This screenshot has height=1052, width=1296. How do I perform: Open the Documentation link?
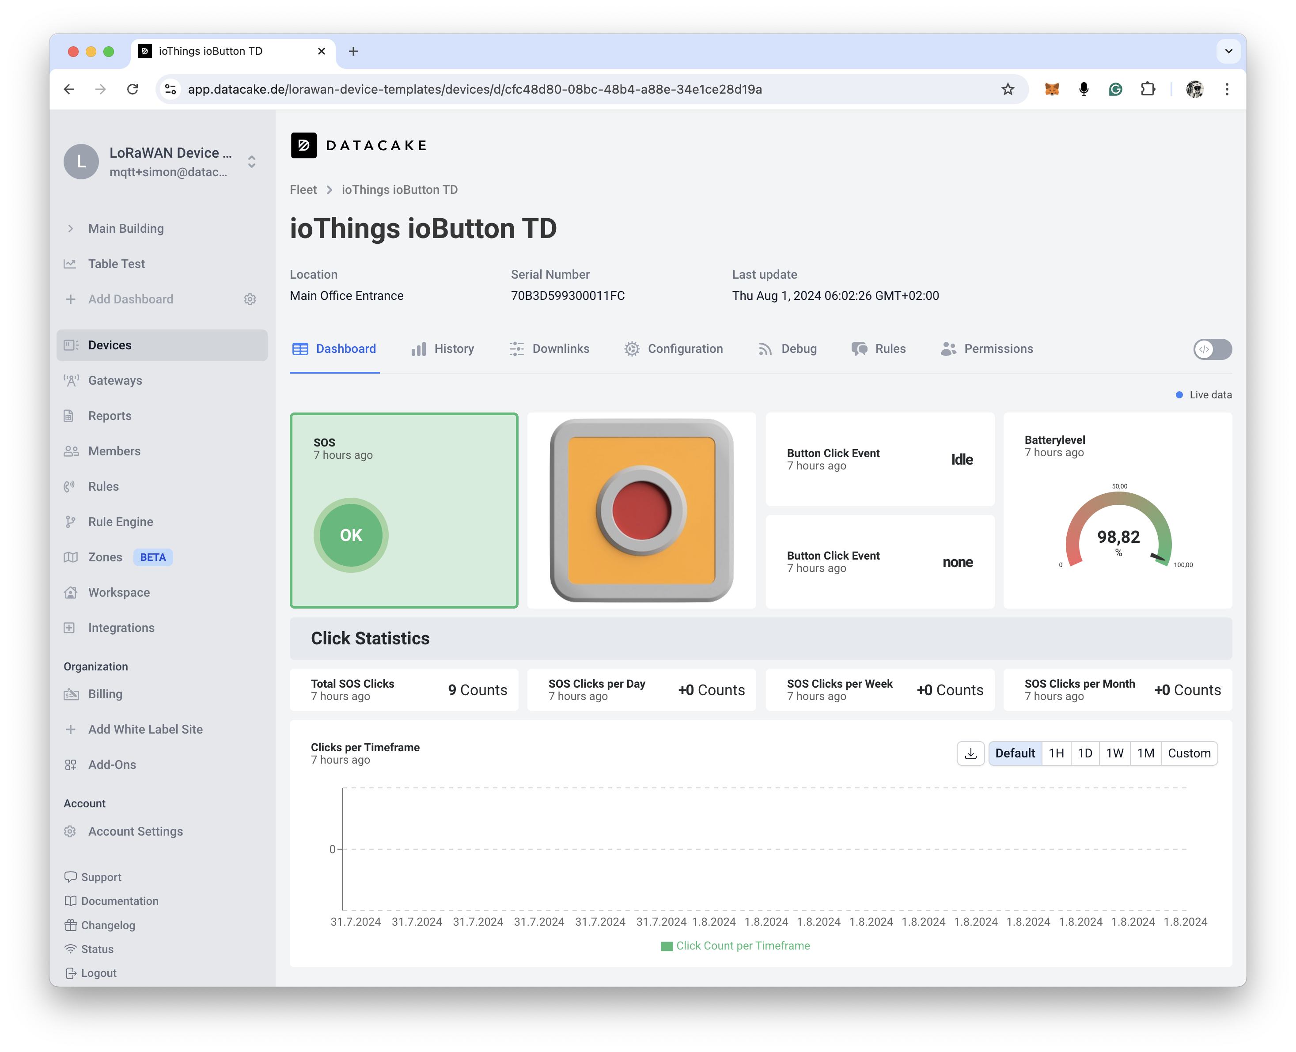tap(112, 901)
